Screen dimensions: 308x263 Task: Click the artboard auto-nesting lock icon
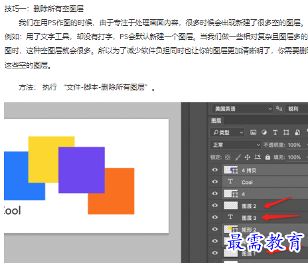click(258, 157)
